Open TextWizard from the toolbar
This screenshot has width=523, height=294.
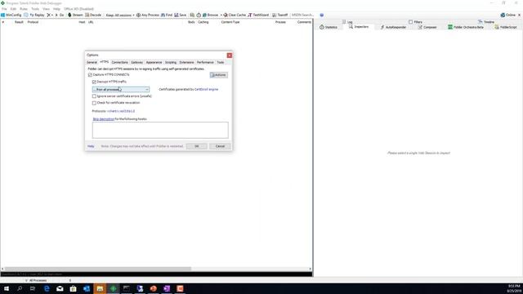(x=258, y=15)
